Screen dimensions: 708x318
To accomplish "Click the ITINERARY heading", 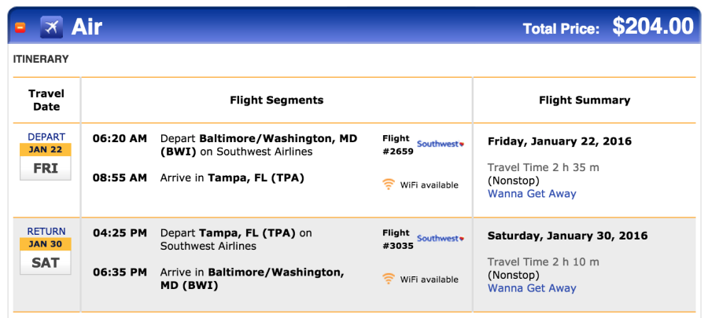I will (x=41, y=59).
